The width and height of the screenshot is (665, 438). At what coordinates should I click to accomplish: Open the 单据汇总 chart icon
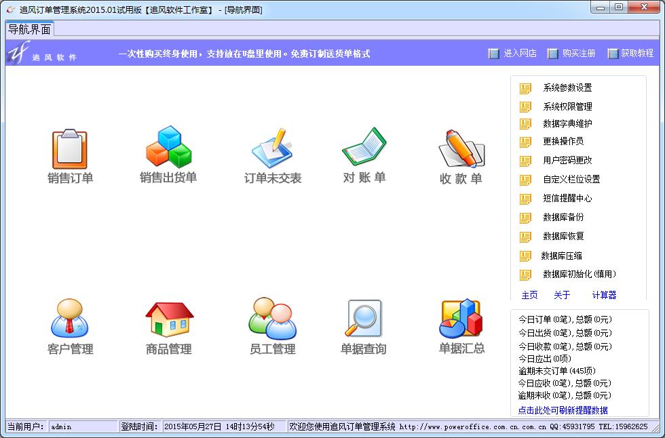461,319
